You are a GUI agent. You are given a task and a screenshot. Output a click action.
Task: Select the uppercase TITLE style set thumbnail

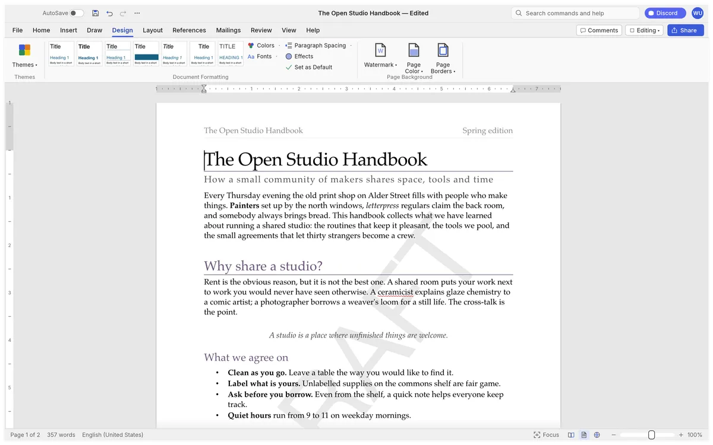(x=231, y=53)
